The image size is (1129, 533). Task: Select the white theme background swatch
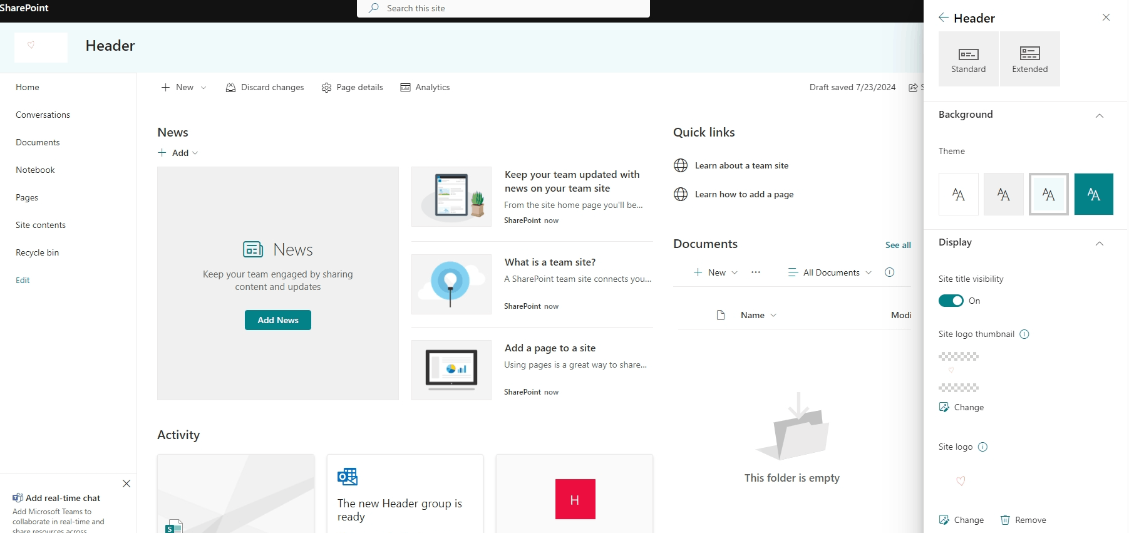(x=958, y=194)
